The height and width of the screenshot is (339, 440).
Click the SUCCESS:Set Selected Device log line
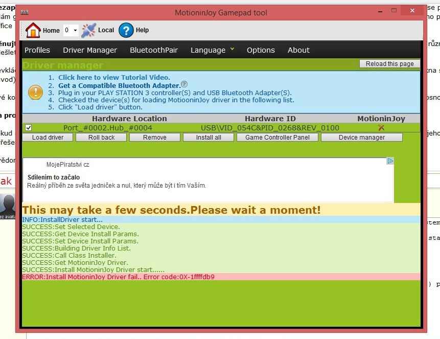pyautogui.click(x=221, y=227)
